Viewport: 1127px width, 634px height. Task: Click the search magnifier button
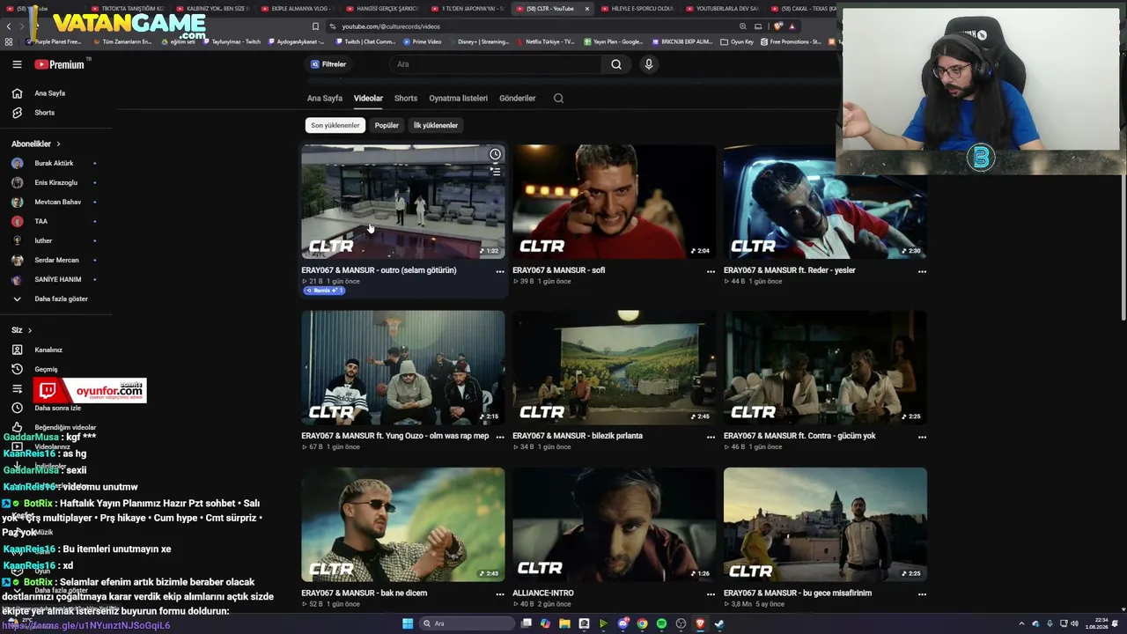click(616, 64)
